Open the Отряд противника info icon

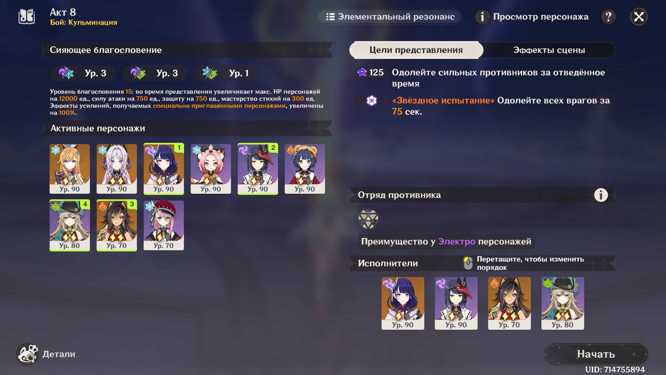(x=601, y=195)
